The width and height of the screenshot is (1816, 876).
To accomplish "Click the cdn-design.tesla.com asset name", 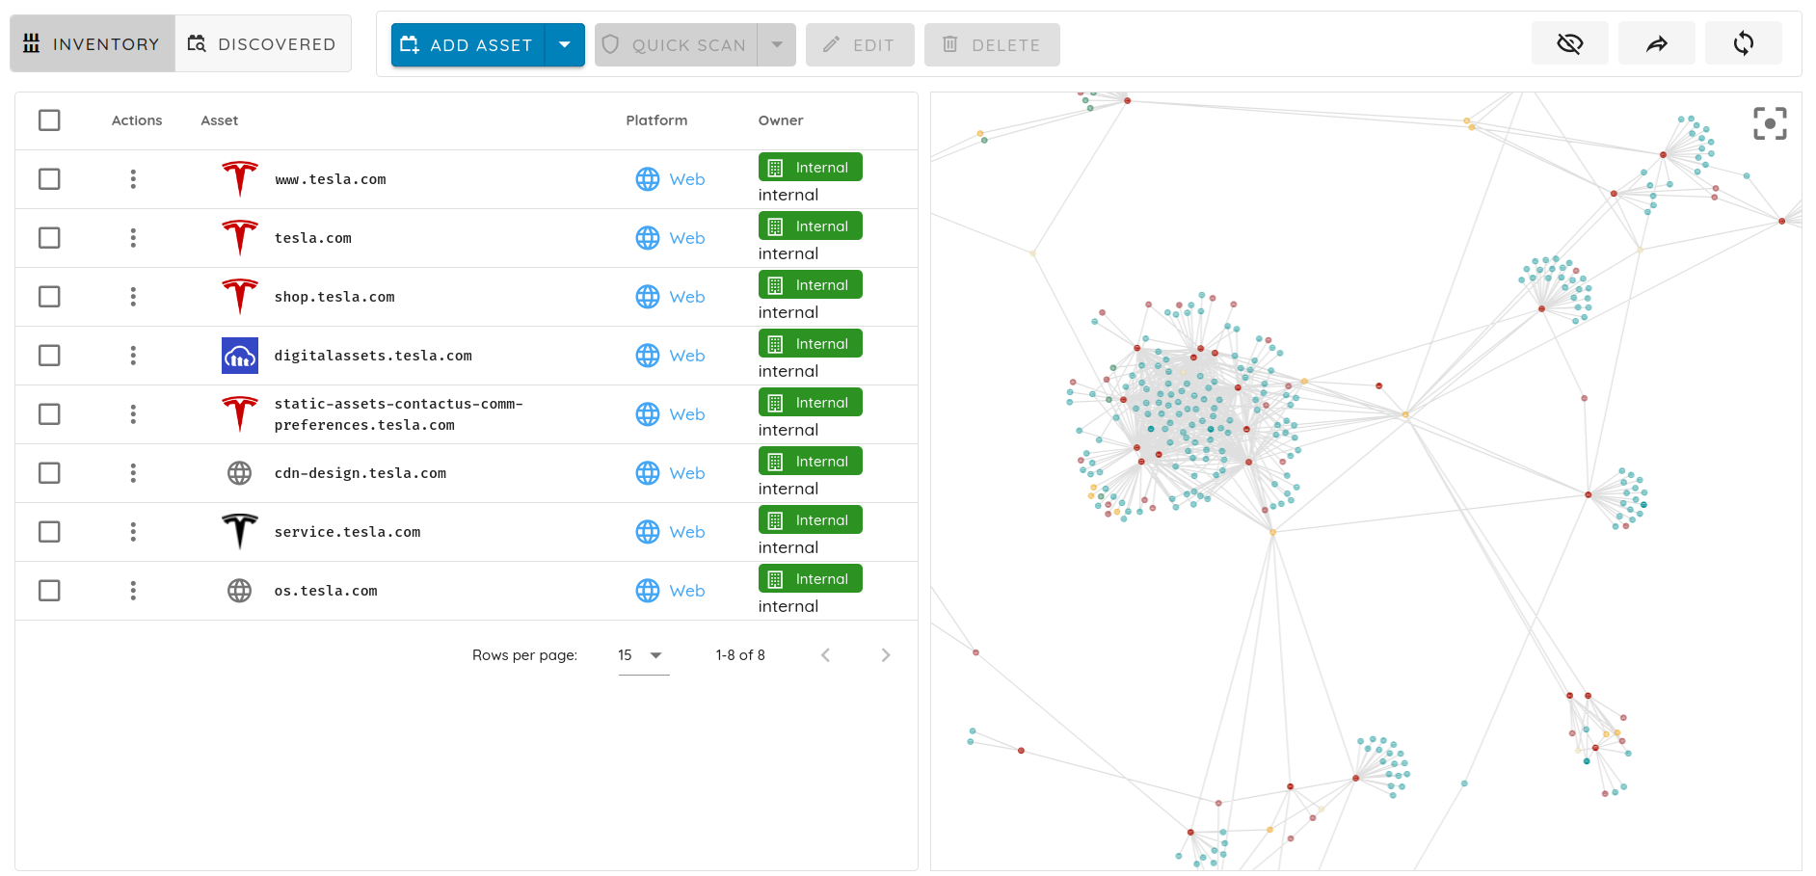I will pyautogui.click(x=361, y=473).
